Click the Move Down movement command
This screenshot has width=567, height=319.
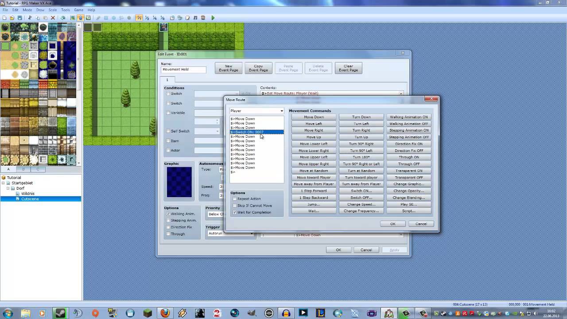pyautogui.click(x=314, y=117)
